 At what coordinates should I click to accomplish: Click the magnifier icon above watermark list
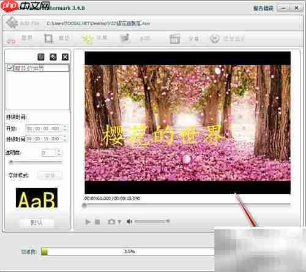53,57
